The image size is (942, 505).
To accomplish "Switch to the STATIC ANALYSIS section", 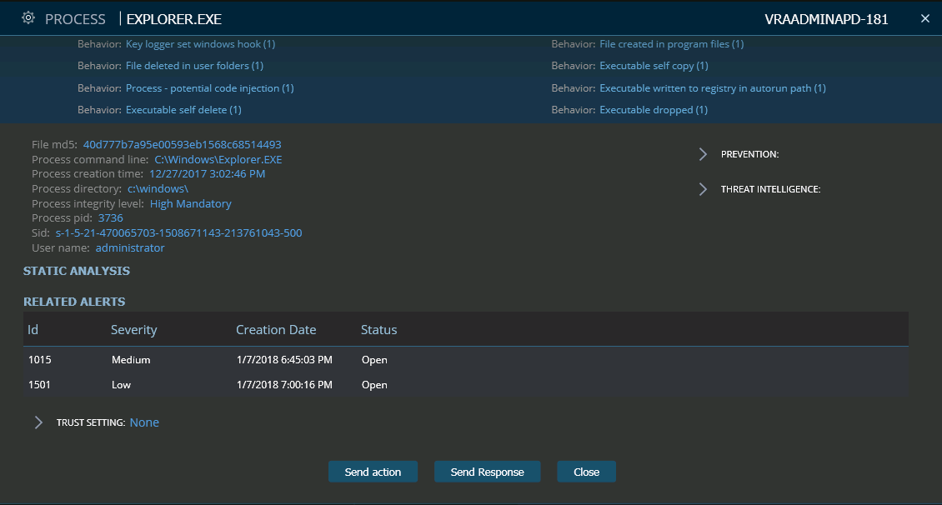I will (x=76, y=270).
